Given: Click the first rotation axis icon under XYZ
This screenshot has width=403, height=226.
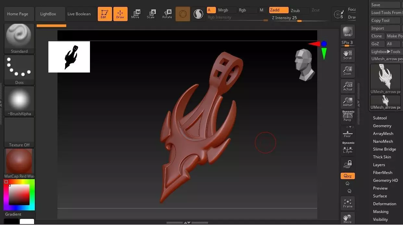Looking at the screenshot, I should 347,184.
